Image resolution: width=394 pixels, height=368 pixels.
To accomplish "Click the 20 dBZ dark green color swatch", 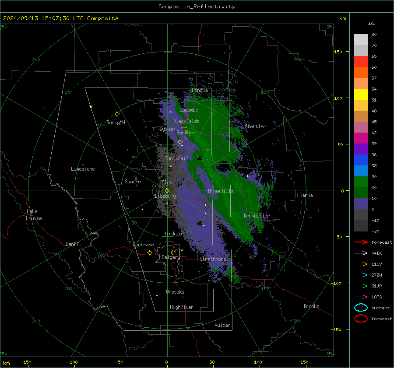I will click(361, 193).
